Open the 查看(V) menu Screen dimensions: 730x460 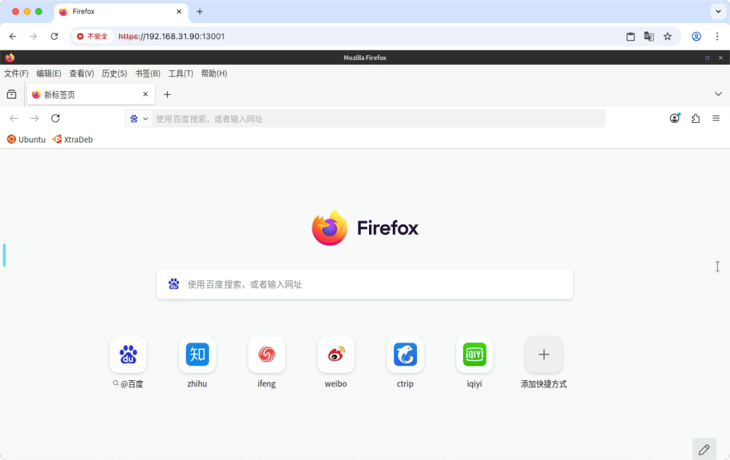tap(82, 74)
